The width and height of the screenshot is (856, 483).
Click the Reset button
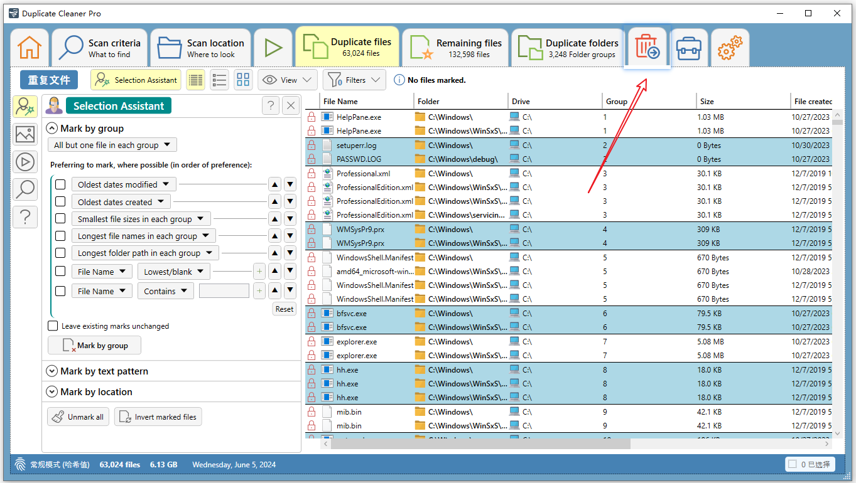284,309
